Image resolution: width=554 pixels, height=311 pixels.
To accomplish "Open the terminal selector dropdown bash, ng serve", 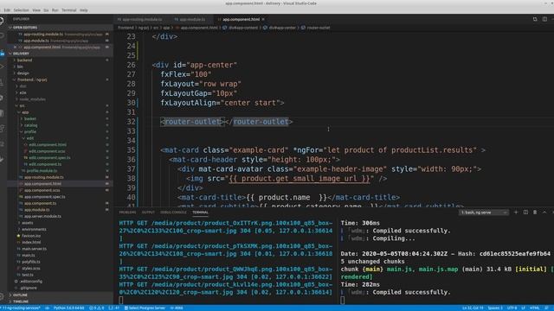I will [484, 213].
